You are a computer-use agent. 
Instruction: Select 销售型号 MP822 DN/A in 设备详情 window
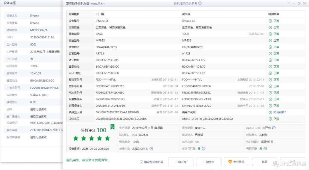coord(39,30)
